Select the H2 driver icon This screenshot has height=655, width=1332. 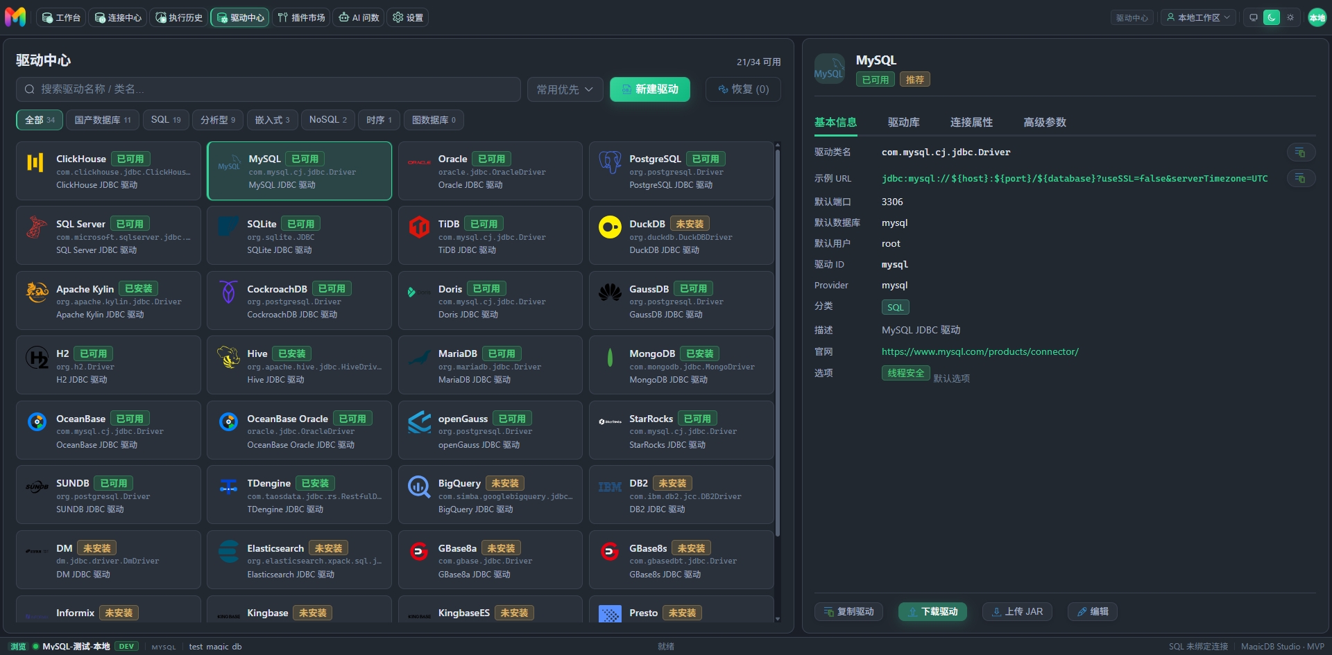click(x=37, y=358)
